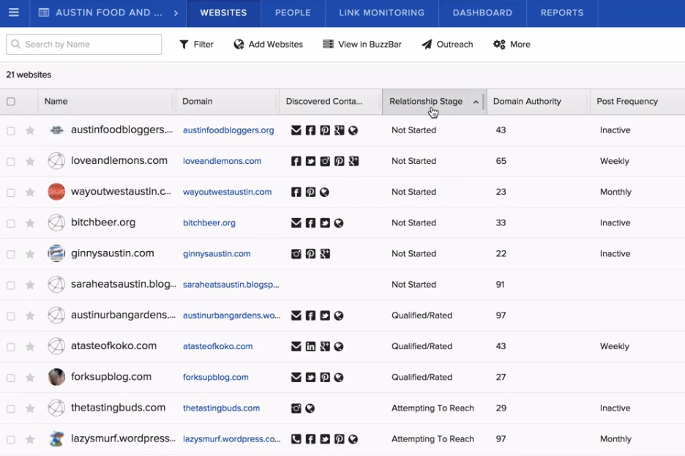Tick the wayoutwestaustin.com row checkbox
Image resolution: width=685 pixels, height=456 pixels.
pyautogui.click(x=11, y=193)
